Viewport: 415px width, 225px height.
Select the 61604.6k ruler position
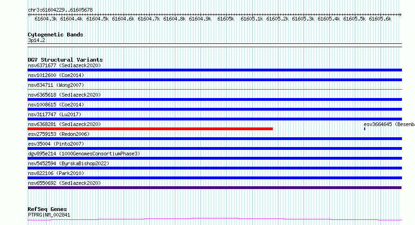pyautogui.click(x=123, y=19)
